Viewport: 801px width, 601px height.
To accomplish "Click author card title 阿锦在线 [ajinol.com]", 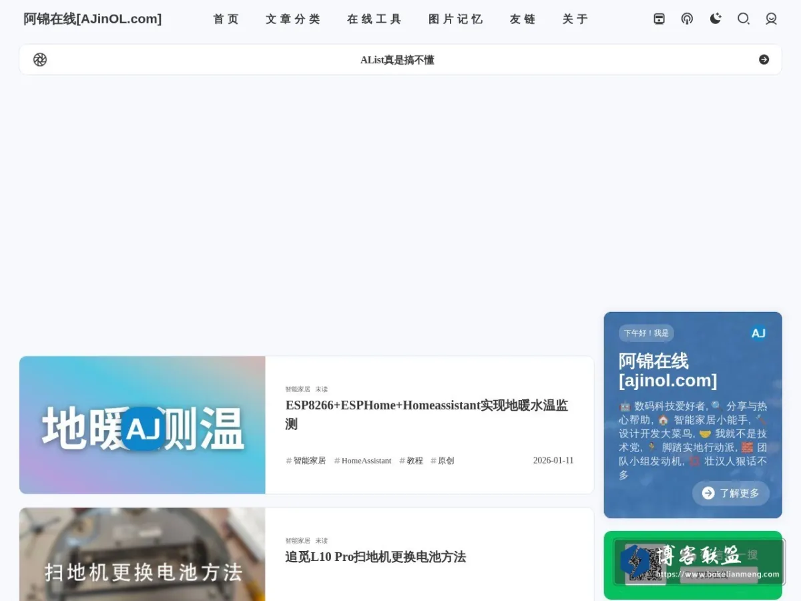I will point(667,371).
